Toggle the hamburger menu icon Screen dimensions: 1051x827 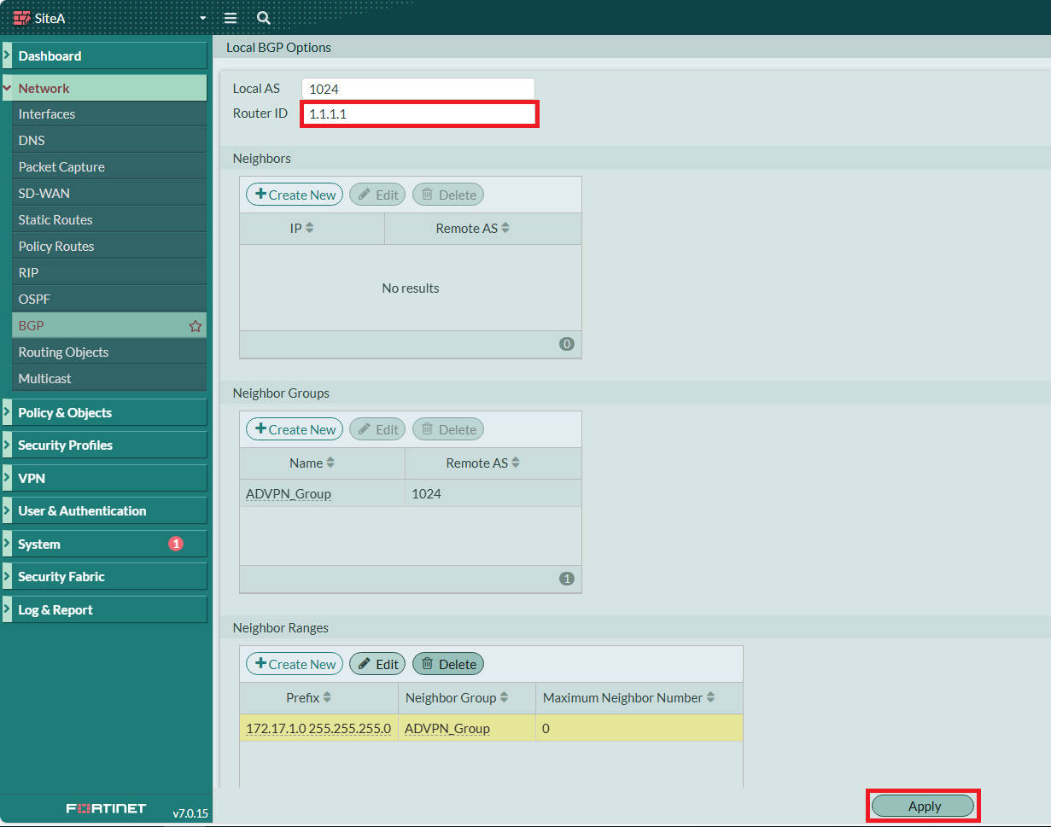point(231,18)
